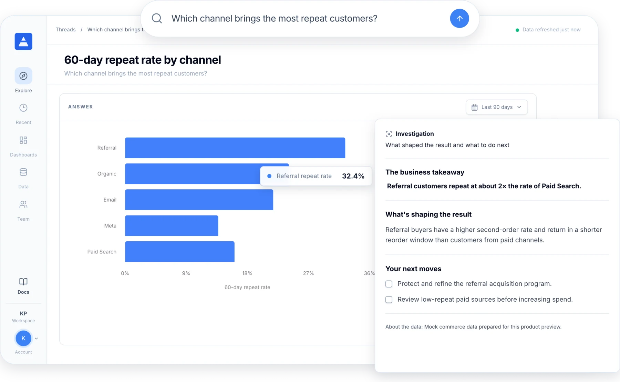Screen dimensions: 620x382
Task: Click the '27%' axis tick label
Action: [x=308, y=273]
